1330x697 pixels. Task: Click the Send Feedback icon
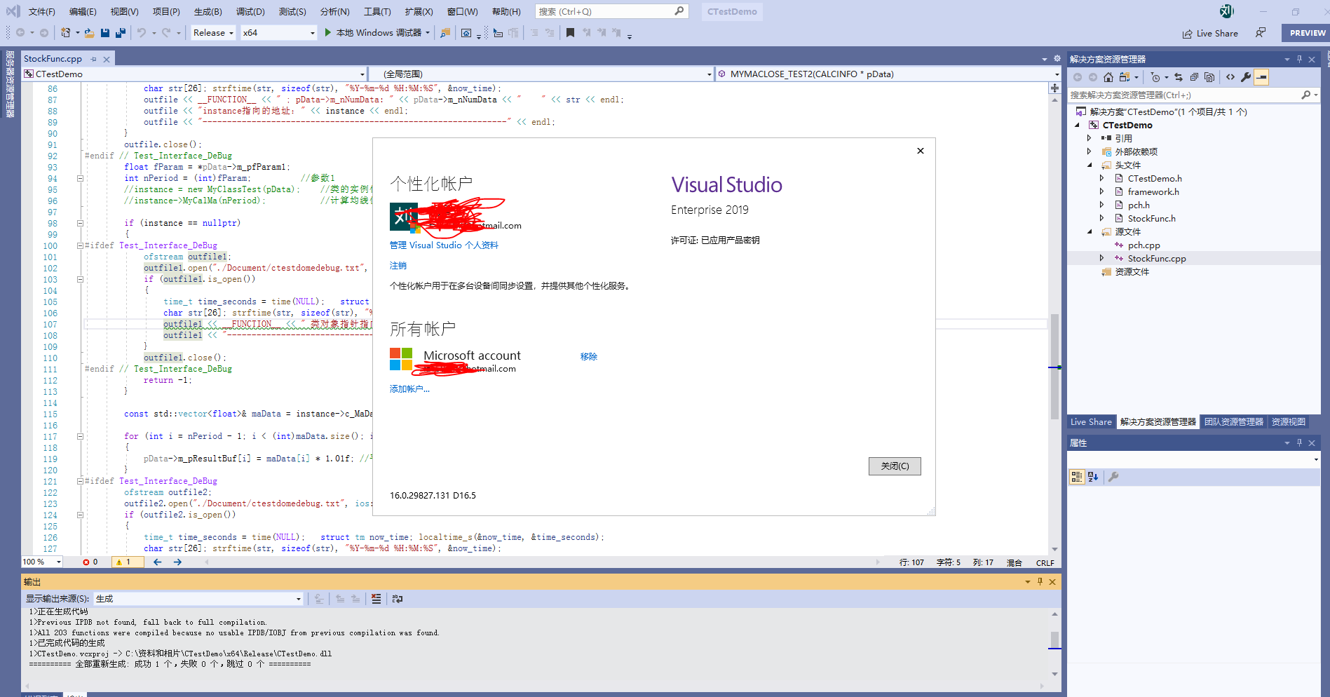(1261, 33)
